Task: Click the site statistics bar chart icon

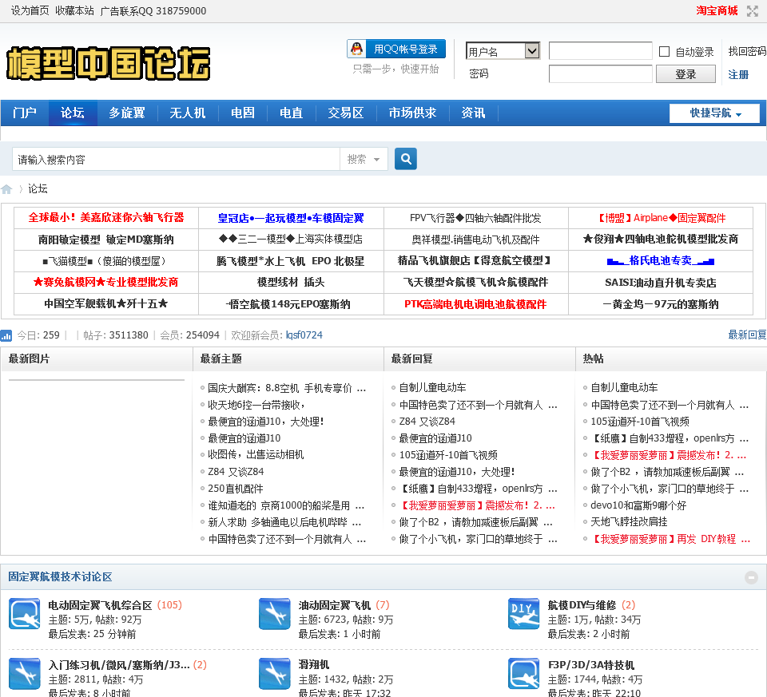Action: click(x=6, y=335)
